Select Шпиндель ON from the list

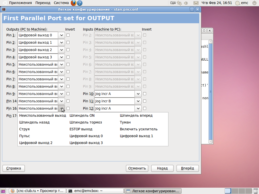82,115
